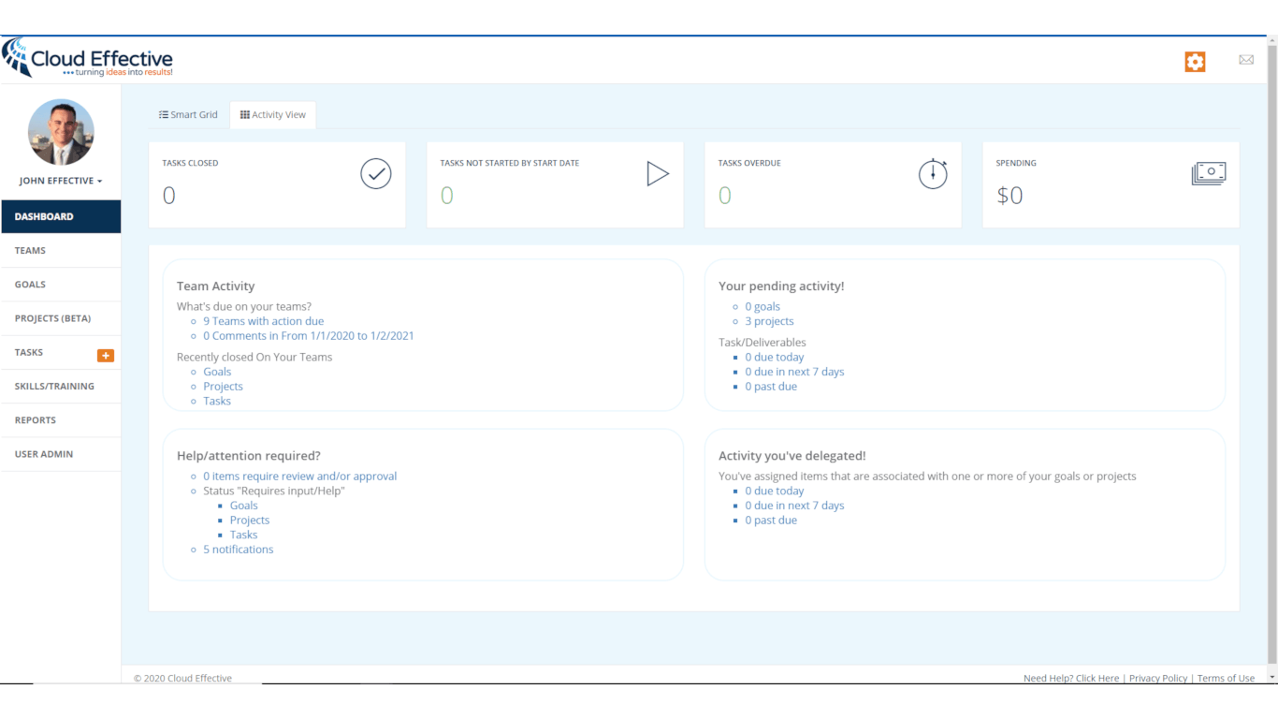Click John Effective's profile photo
1278x719 pixels.
pos(61,132)
